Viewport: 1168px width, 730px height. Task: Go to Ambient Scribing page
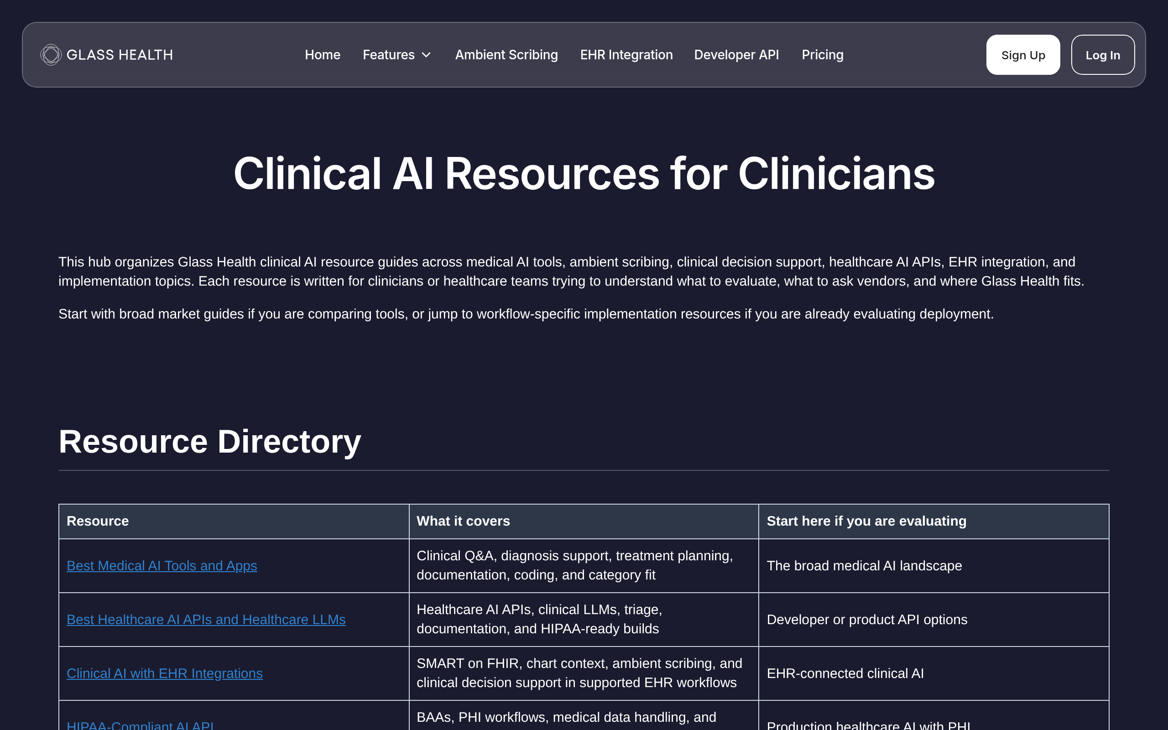point(506,55)
